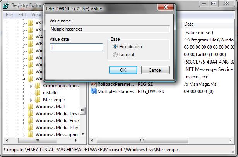
Task: Click the .NET Messenger Service data cell
Action: coord(208,69)
